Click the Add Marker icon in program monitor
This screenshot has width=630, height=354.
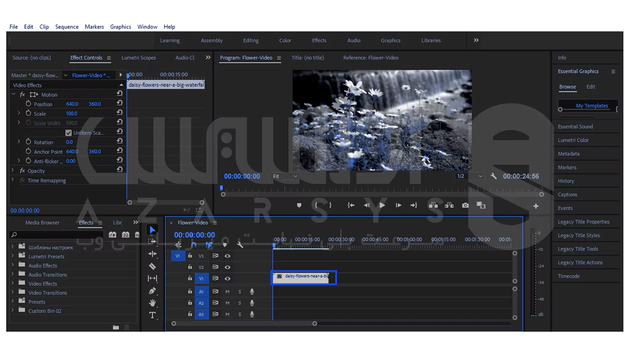[299, 206]
